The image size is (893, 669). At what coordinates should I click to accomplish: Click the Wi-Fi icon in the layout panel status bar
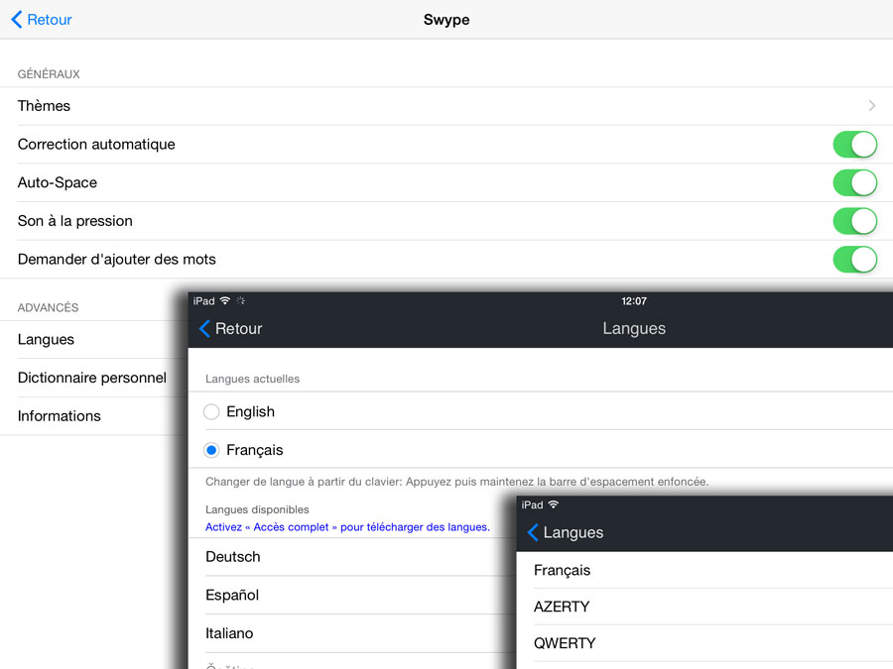click(553, 504)
